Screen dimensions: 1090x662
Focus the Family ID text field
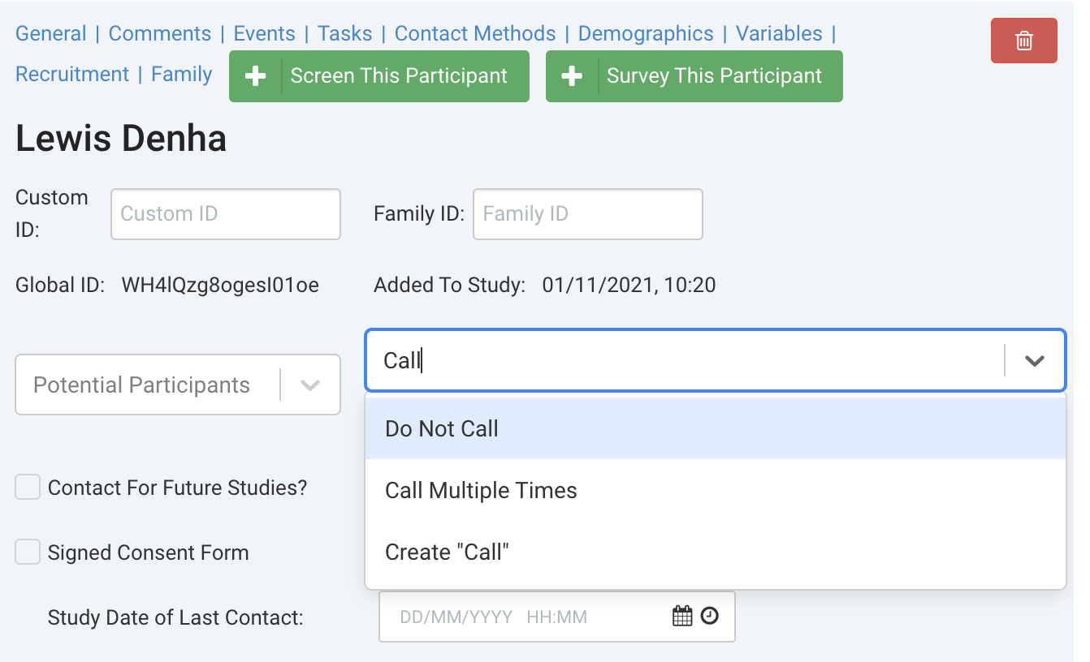tap(587, 214)
